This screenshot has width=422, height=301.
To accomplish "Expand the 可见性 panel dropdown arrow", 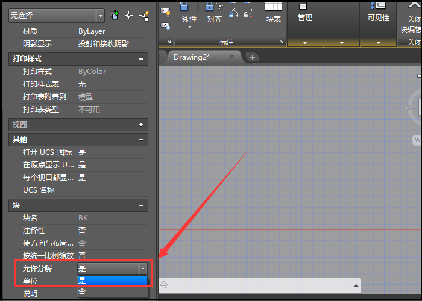I will [x=379, y=43].
